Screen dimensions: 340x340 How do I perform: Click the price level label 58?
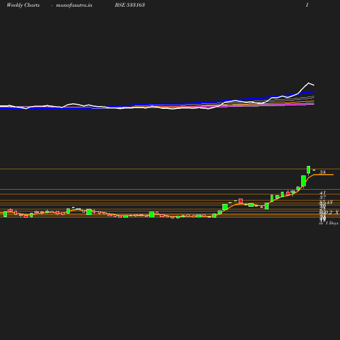322,172
